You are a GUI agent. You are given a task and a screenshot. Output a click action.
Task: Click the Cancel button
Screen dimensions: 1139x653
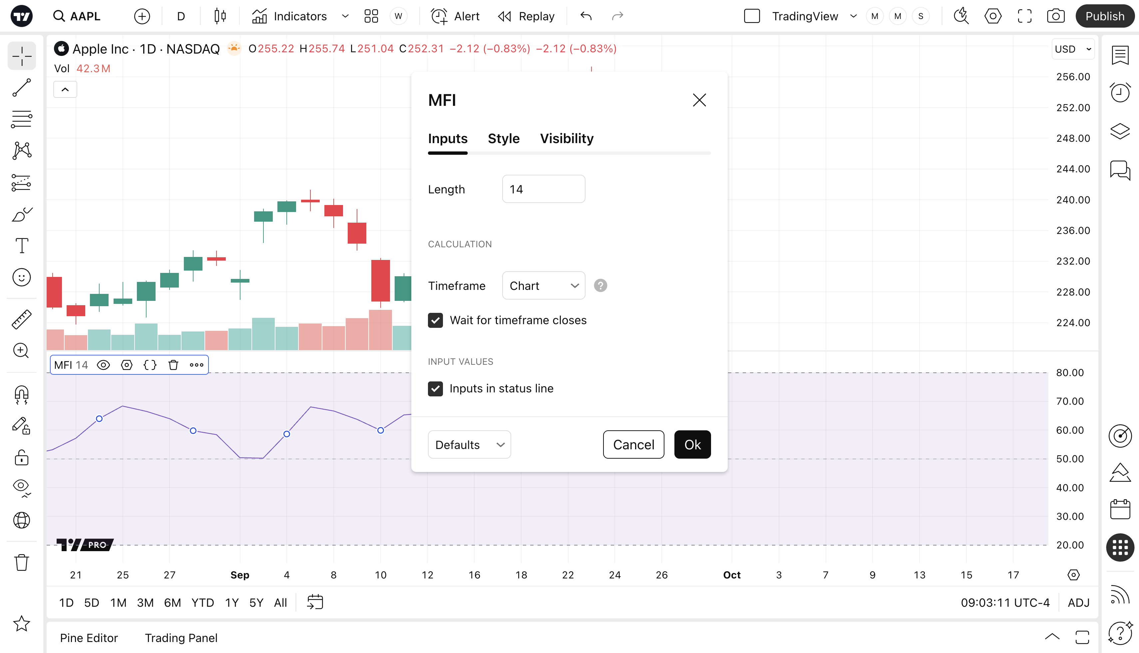[x=633, y=445]
